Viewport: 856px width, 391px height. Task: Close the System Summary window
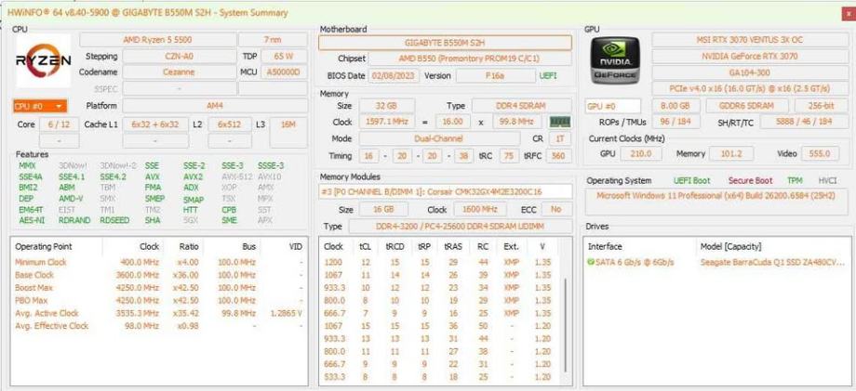click(x=849, y=13)
